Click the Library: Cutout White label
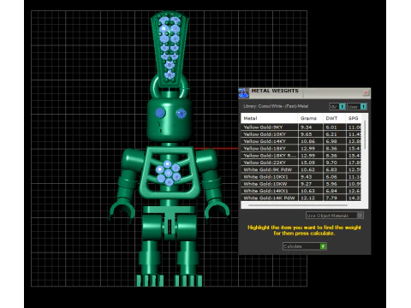Screen dimensions: 411x308 276,106
